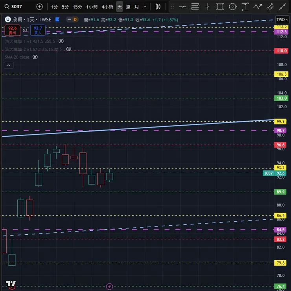Click the add symbol plus icon

tap(39, 7)
